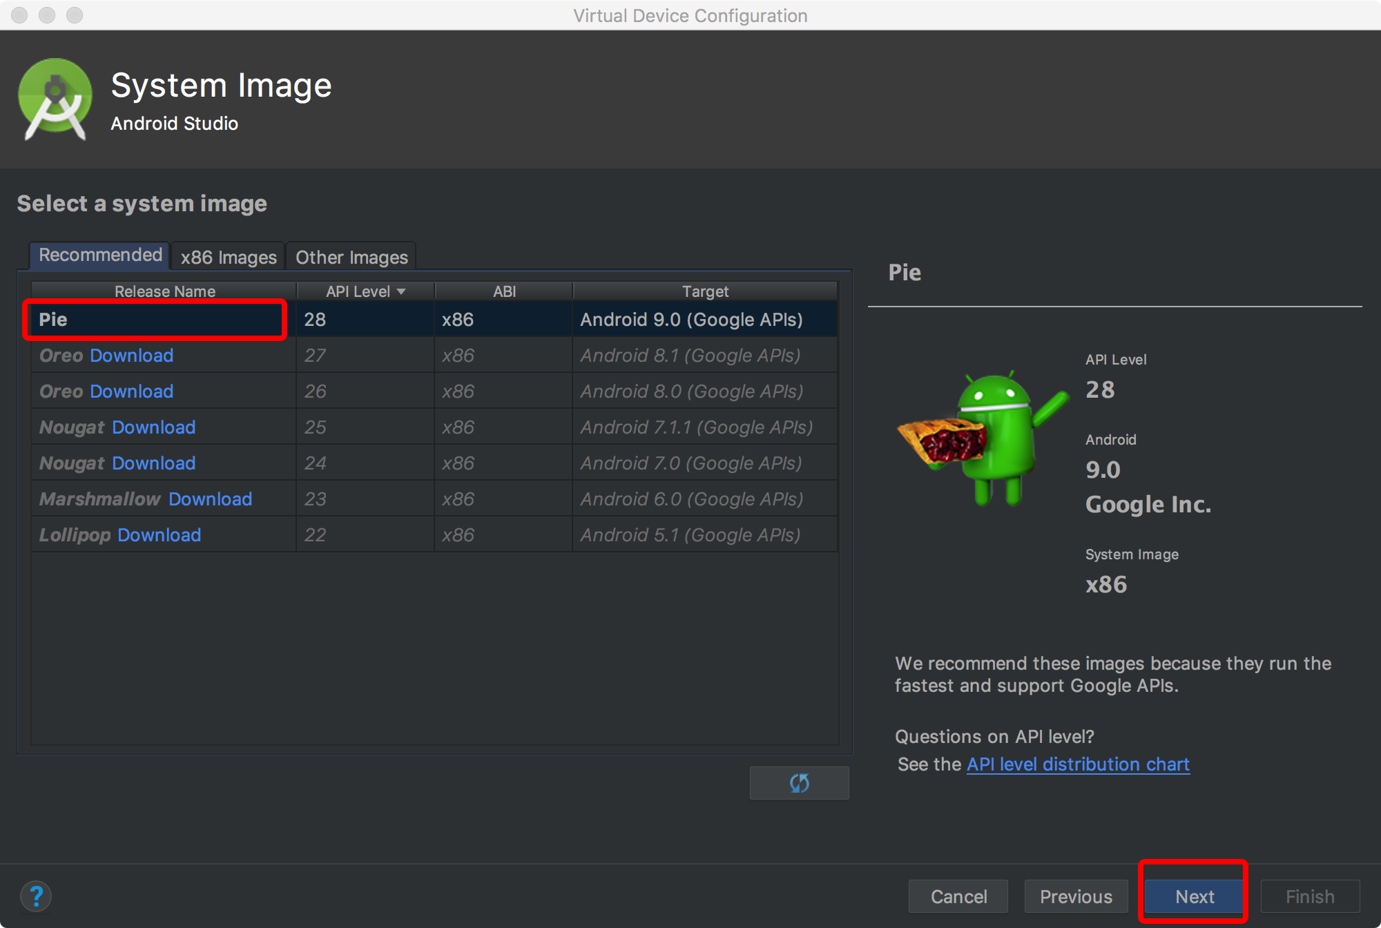The width and height of the screenshot is (1381, 928).
Task: Download the Oreo API 26 image
Action: pyautogui.click(x=131, y=391)
